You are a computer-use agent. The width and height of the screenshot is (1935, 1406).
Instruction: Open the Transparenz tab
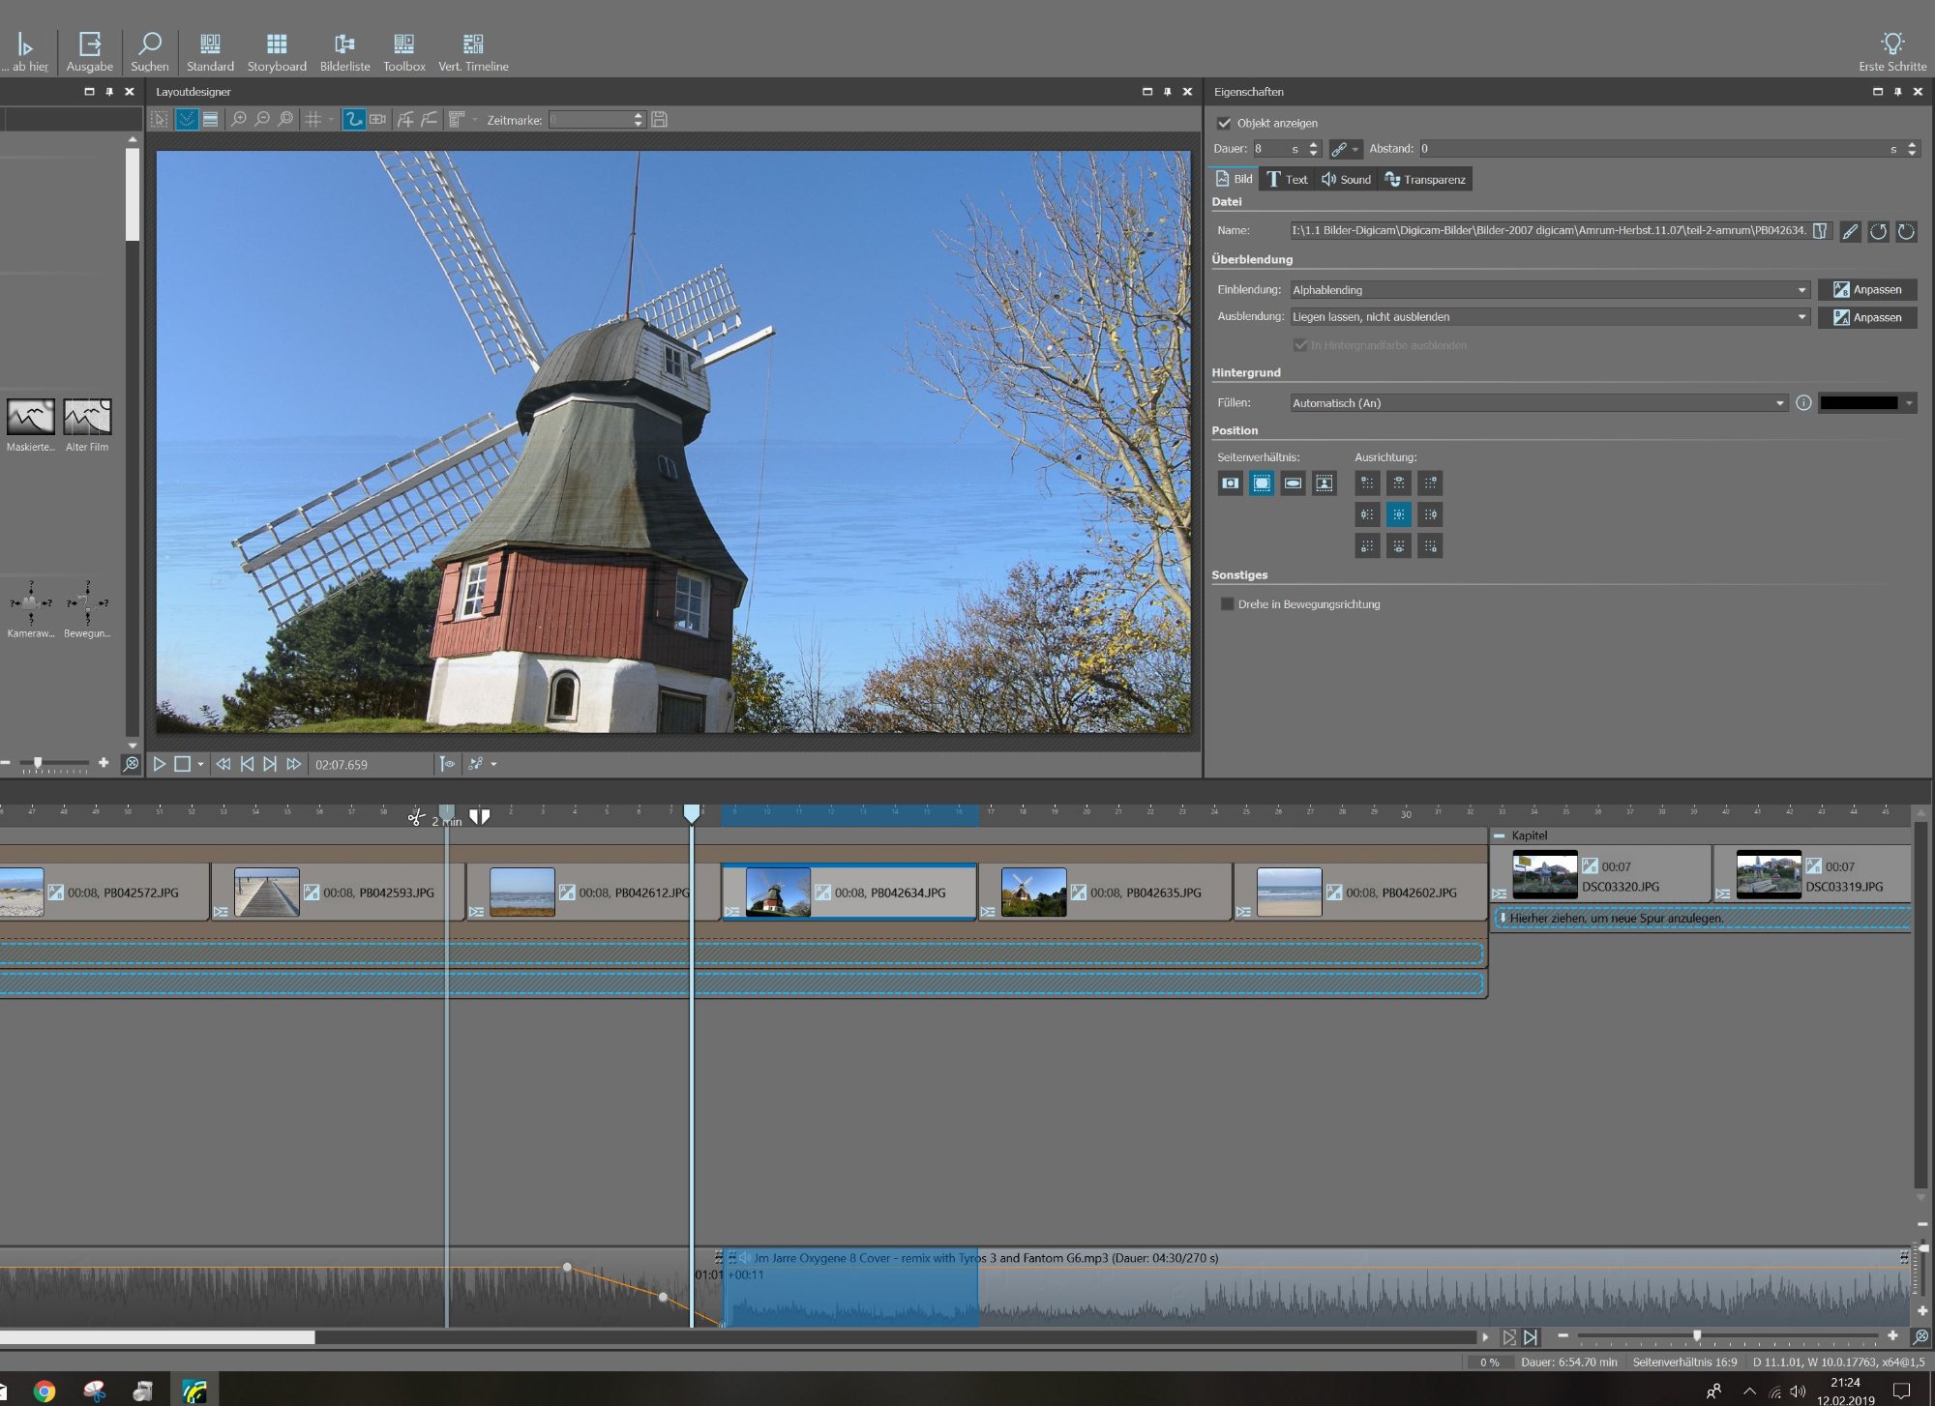coord(1425,179)
